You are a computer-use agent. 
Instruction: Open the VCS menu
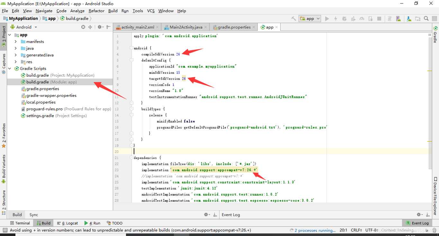click(x=151, y=11)
